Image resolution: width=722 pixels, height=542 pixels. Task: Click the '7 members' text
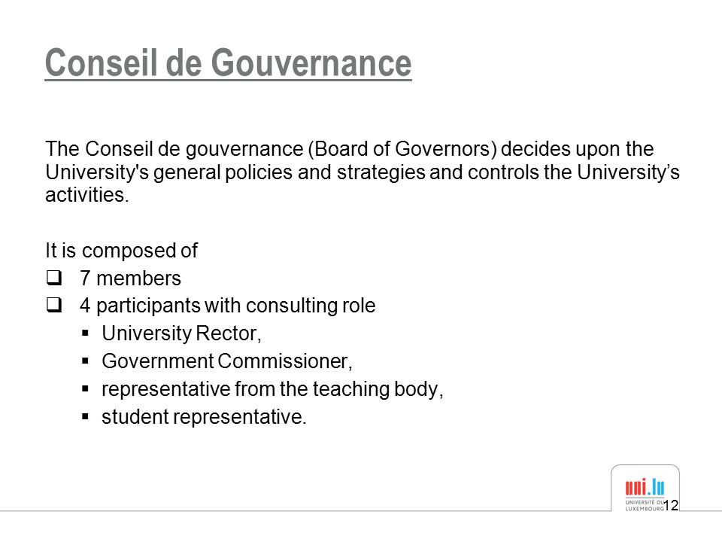(x=130, y=279)
